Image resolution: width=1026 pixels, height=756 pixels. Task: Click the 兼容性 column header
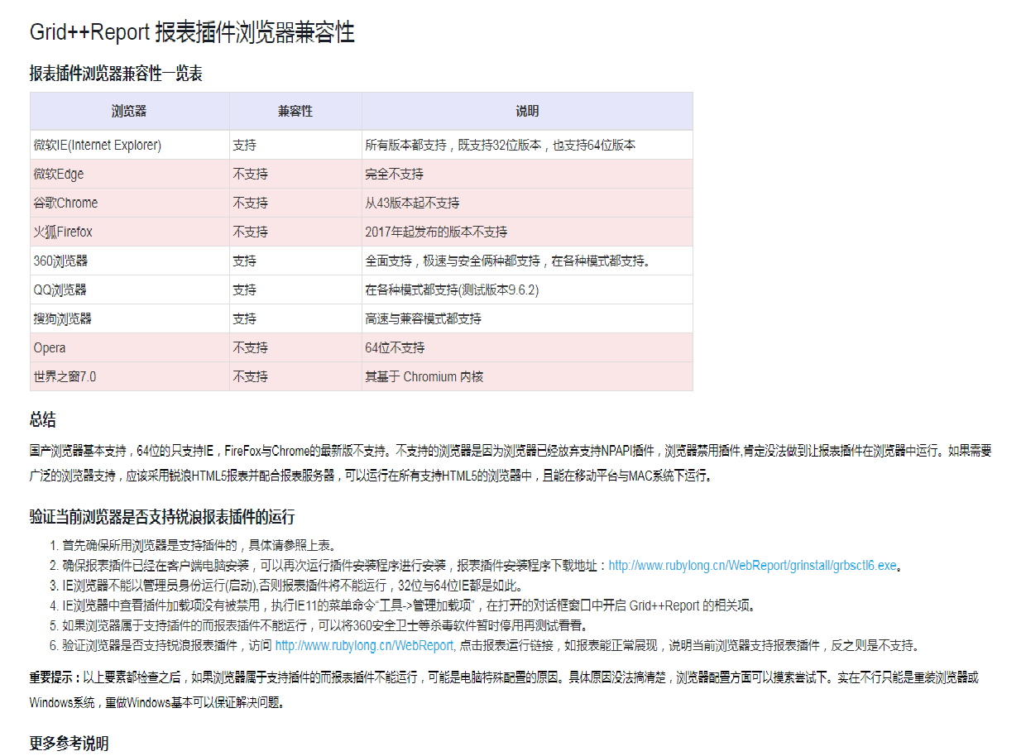(294, 111)
